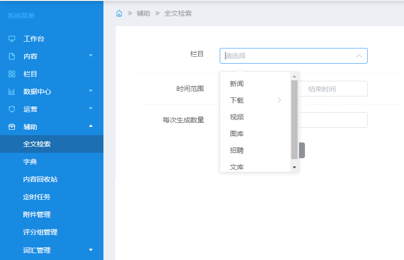
Task: Click the 系统菜单 sidebar header
Action: (x=21, y=16)
